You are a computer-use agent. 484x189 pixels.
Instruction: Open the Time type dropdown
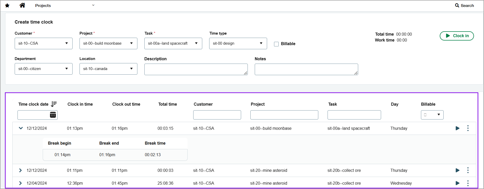click(238, 43)
